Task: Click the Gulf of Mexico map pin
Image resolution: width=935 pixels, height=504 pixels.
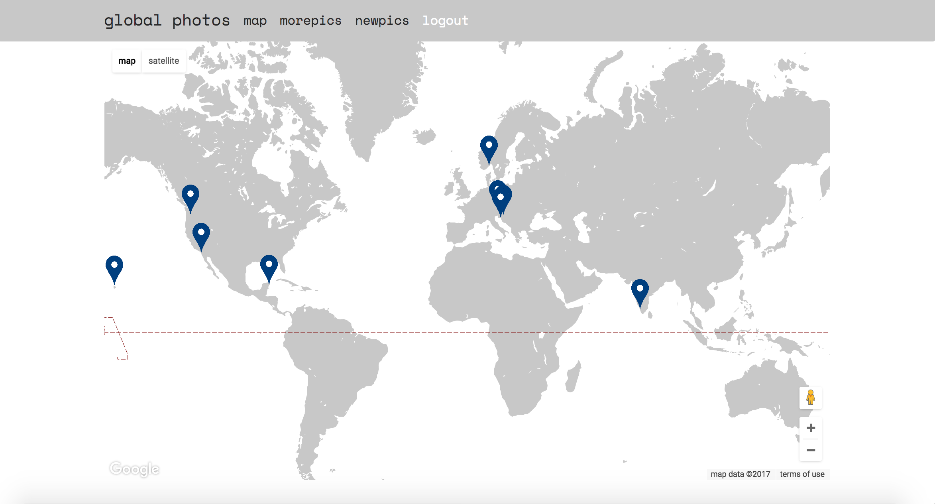Action: 269,269
